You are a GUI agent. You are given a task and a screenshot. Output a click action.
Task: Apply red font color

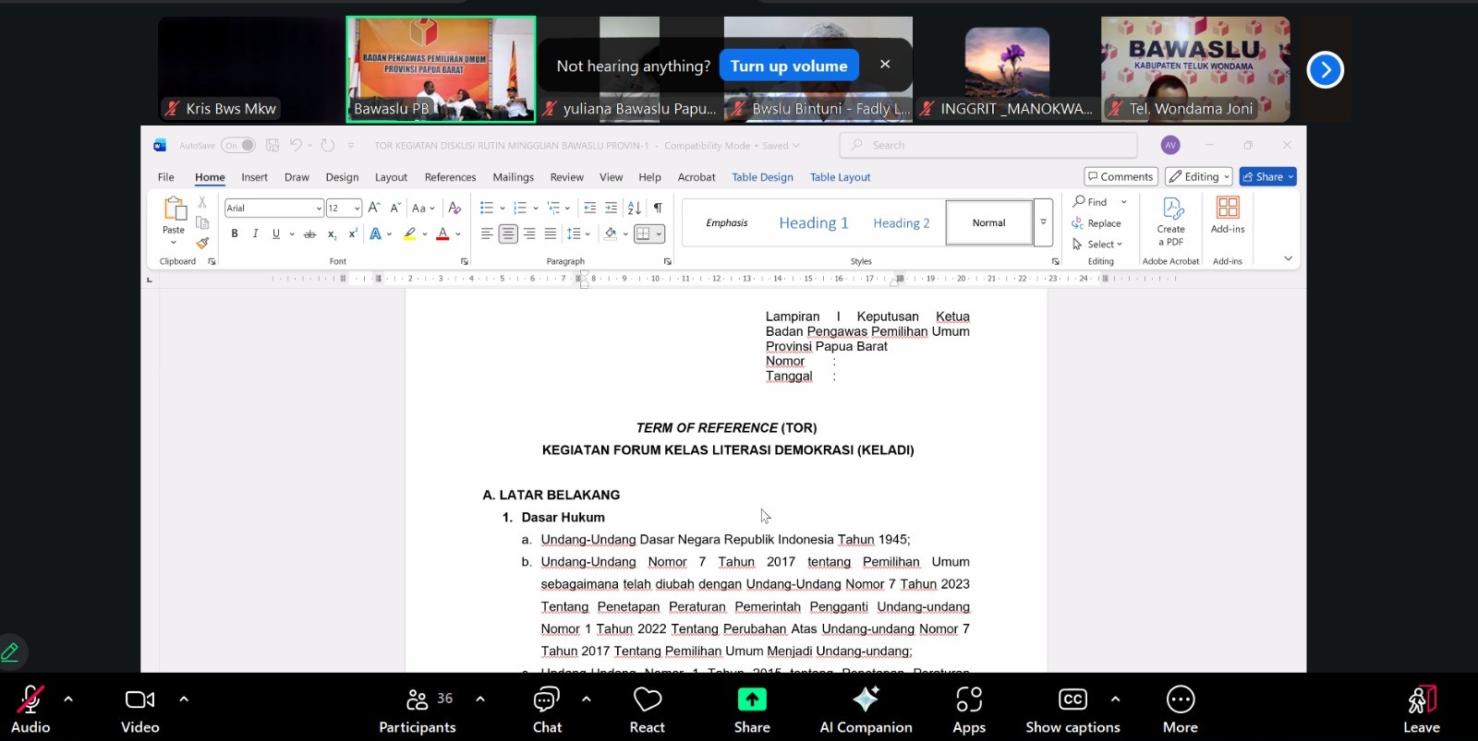(x=442, y=234)
